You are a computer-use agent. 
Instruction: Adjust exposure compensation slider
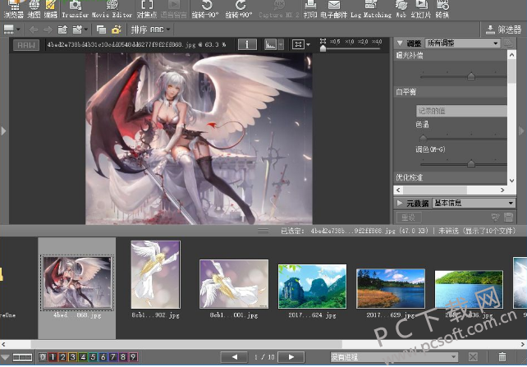tap(471, 76)
